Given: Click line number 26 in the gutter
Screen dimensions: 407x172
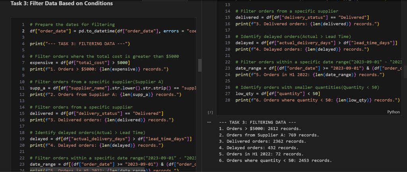Looking at the screenshot, I should (x=228, y=87).
